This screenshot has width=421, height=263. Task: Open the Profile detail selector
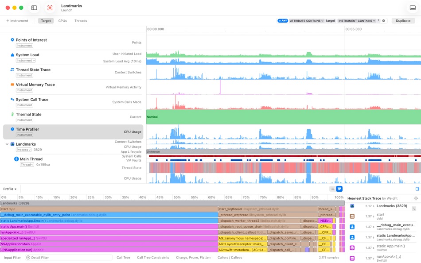(10, 189)
